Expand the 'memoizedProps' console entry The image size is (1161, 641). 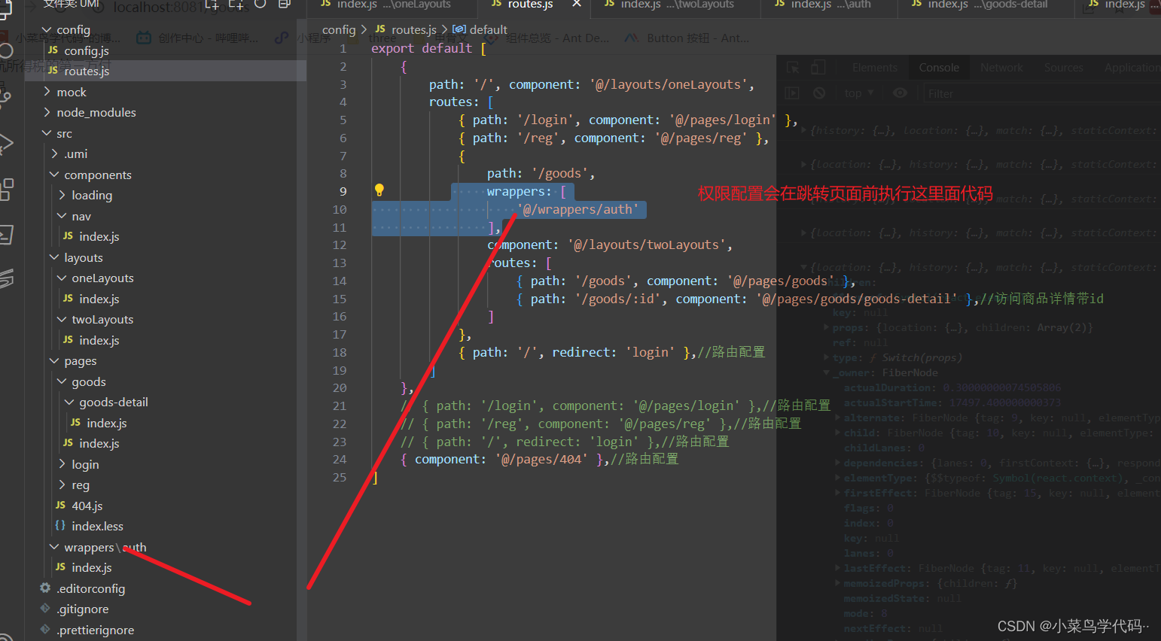point(838,583)
